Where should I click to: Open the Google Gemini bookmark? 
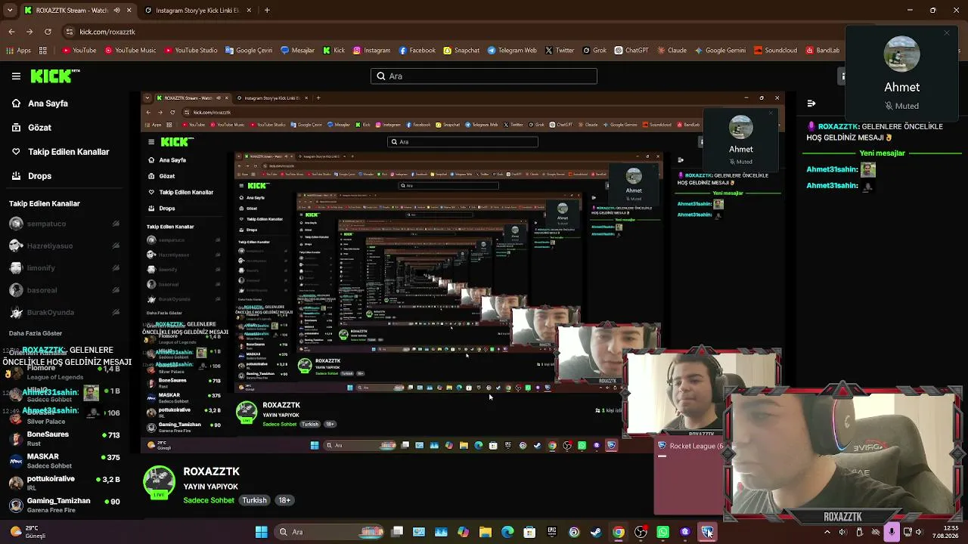tap(720, 51)
